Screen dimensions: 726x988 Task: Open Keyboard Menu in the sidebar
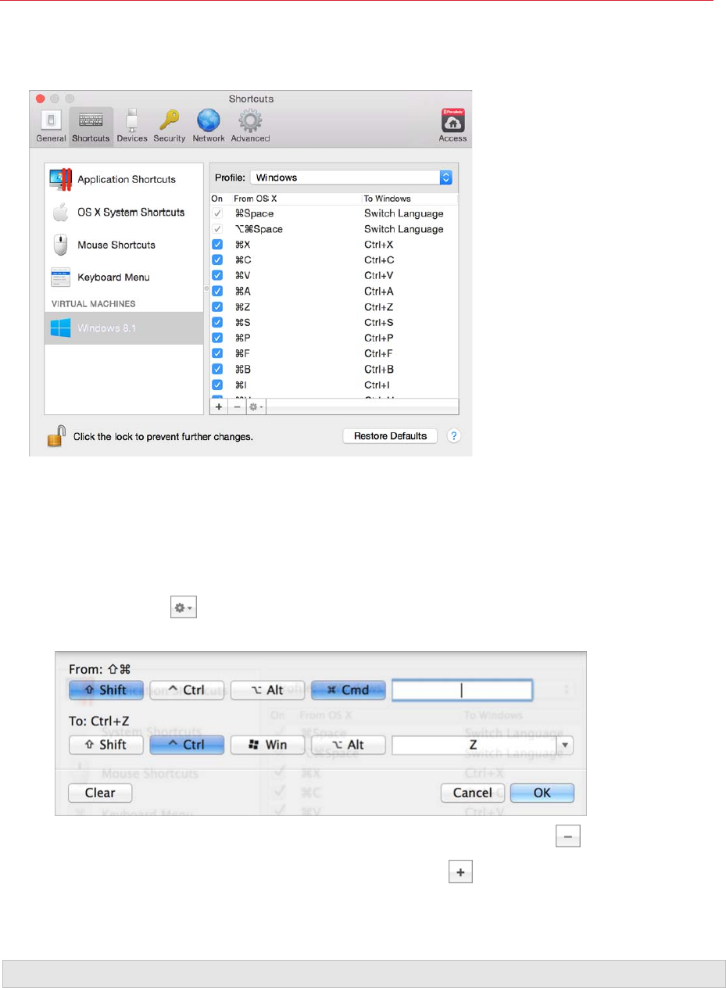125,277
